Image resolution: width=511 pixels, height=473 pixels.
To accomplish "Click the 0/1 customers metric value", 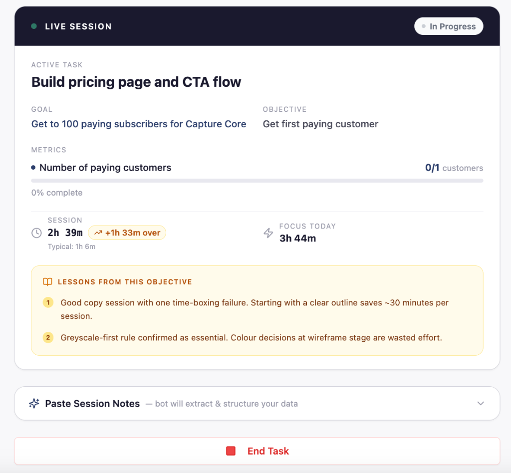I will click(x=454, y=168).
